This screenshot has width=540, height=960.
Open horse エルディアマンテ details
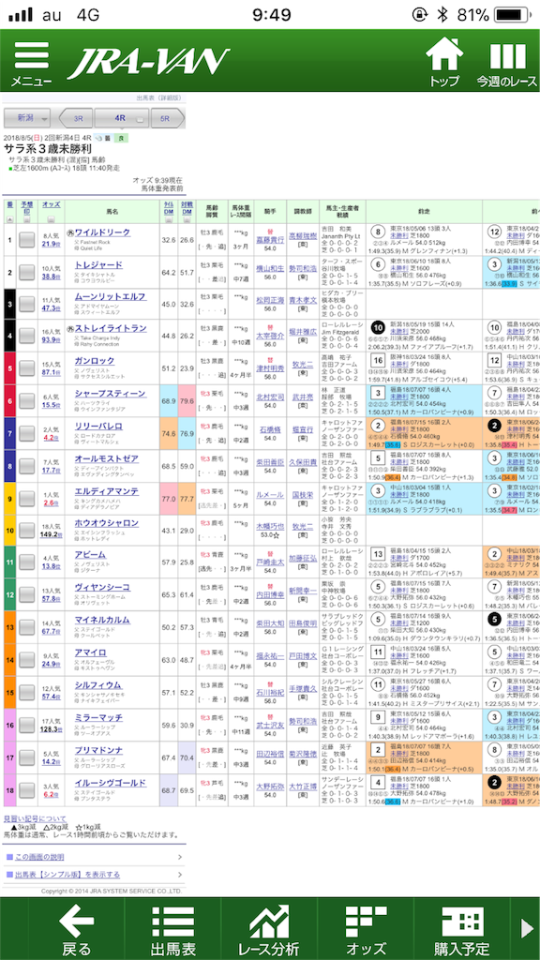pyautogui.click(x=106, y=490)
